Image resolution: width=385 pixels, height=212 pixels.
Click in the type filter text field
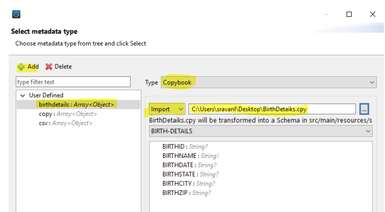click(x=73, y=82)
